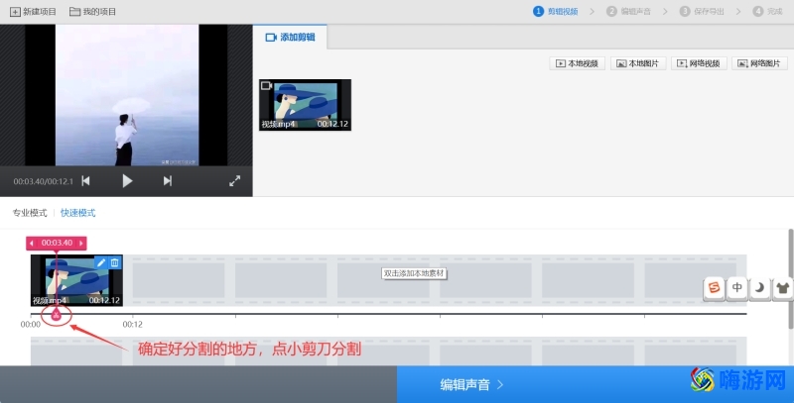The image size is (794, 403).
Task: Go to step 2 编辑声音
Action: (628, 11)
